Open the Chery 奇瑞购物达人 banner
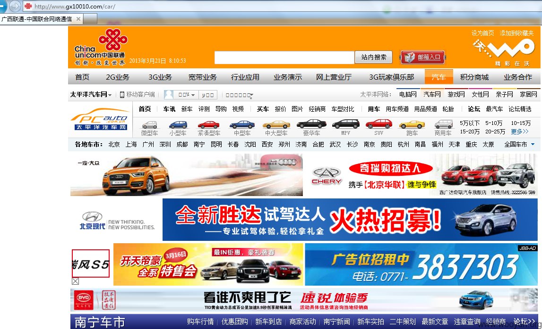 (422, 175)
